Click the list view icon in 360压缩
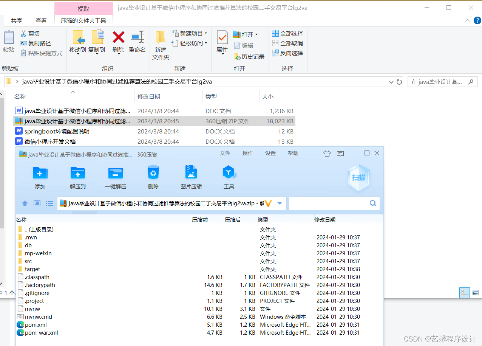The height and width of the screenshot is (346, 482). [49, 203]
